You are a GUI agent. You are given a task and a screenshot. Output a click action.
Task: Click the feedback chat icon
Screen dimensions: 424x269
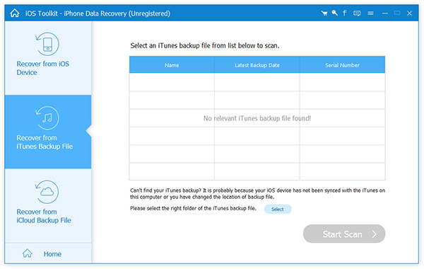pyautogui.click(x=357, y=13)
